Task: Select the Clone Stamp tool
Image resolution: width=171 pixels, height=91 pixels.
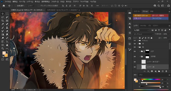Action: tap(7, 28)
